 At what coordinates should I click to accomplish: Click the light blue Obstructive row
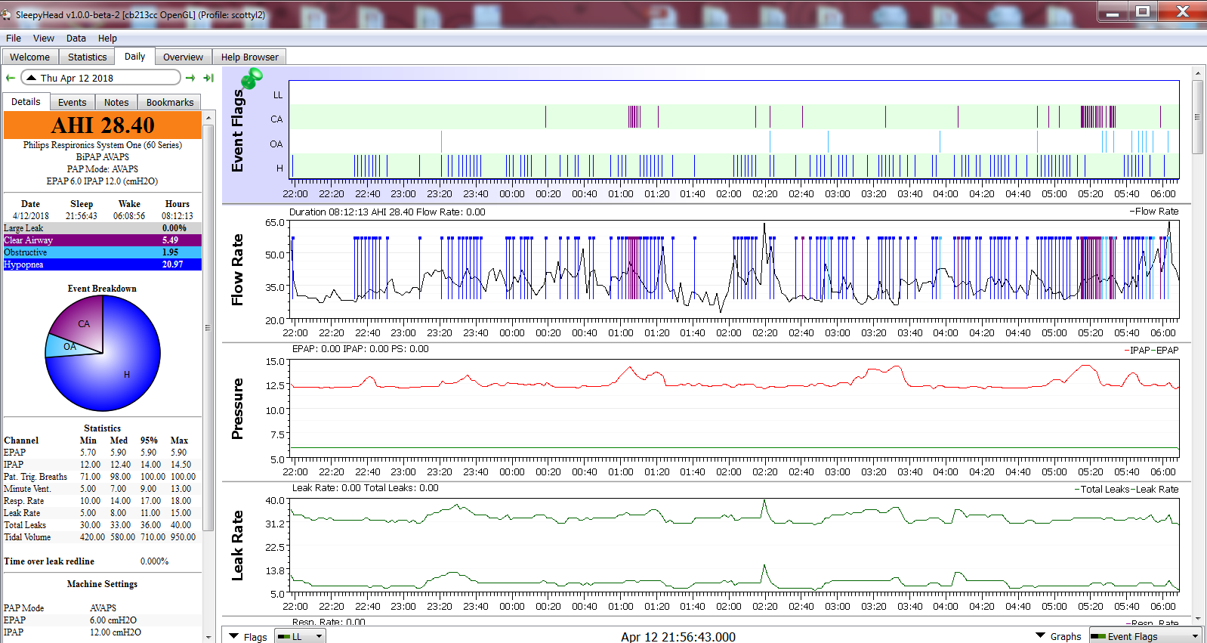[x=103, y=252]
